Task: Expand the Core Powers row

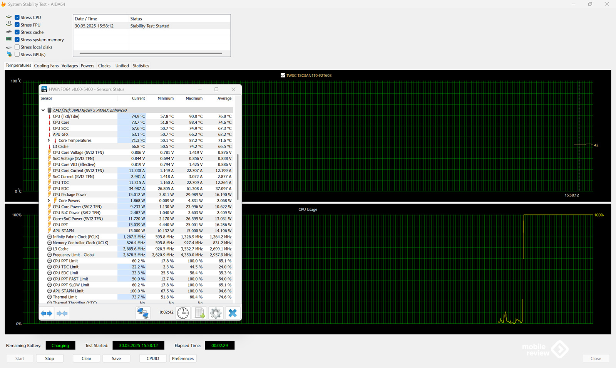Action: point(49,200)
